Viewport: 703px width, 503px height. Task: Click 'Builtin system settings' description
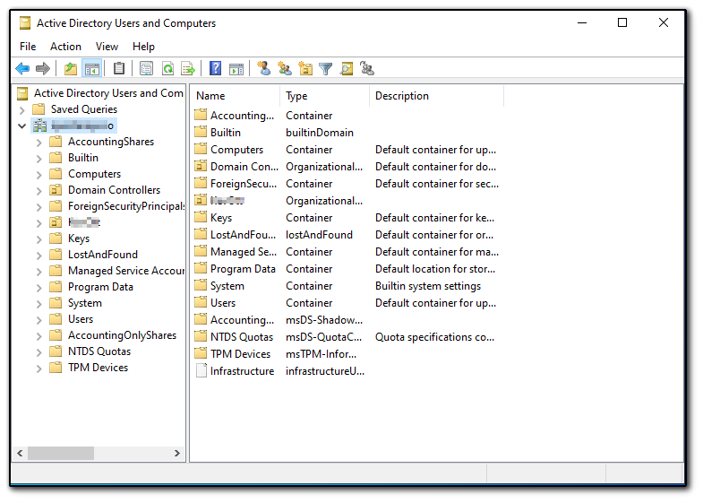point(428,286)
